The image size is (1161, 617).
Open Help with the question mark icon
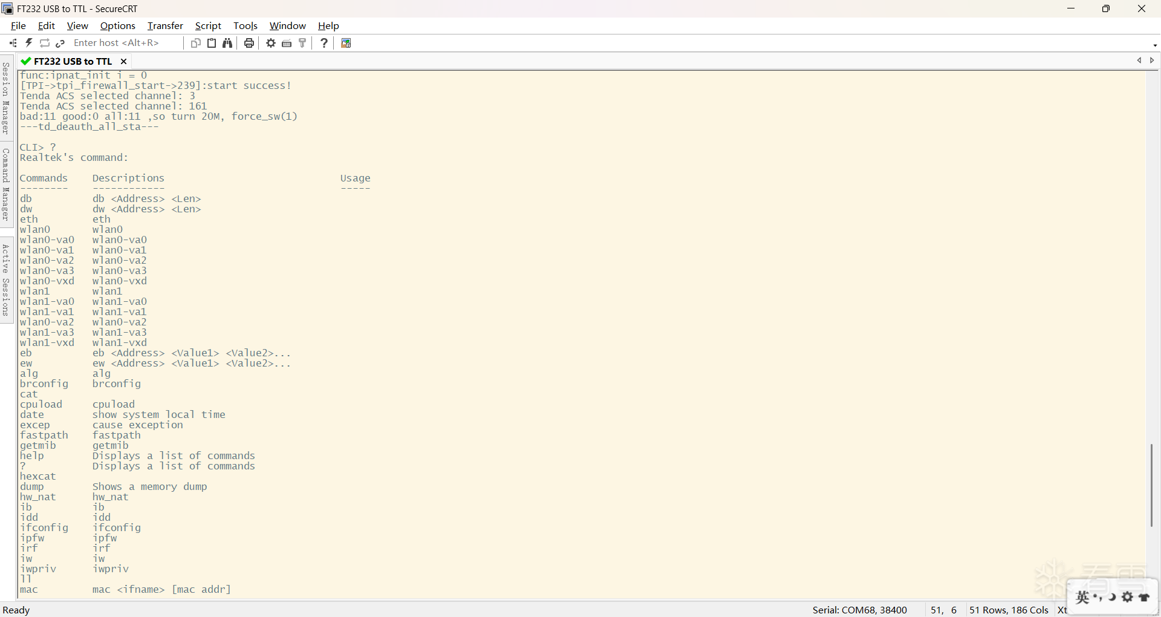point(324,43)
